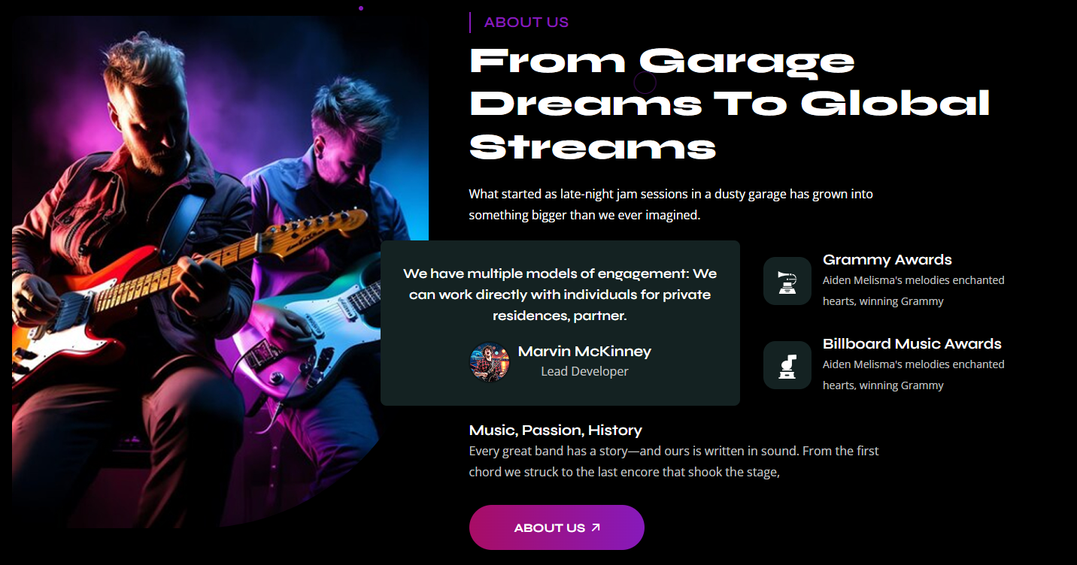Viewport: 1077px width, 565px height.
Task: Click the Billboard Music Awards trophy icon
Action: tap(787, 365)
